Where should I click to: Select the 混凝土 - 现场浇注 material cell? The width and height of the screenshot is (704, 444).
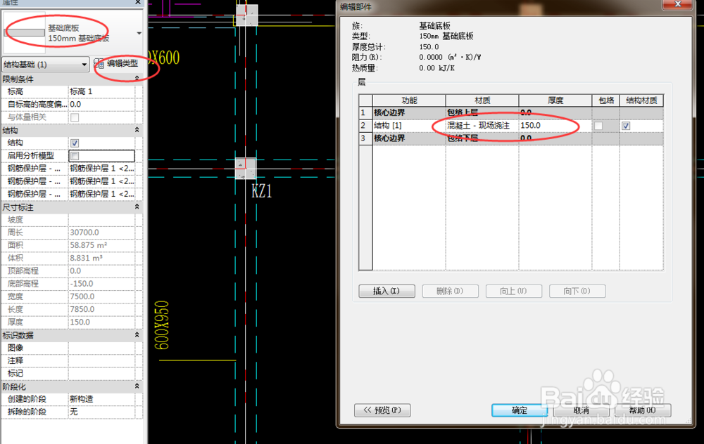click(x=482, y=126)
